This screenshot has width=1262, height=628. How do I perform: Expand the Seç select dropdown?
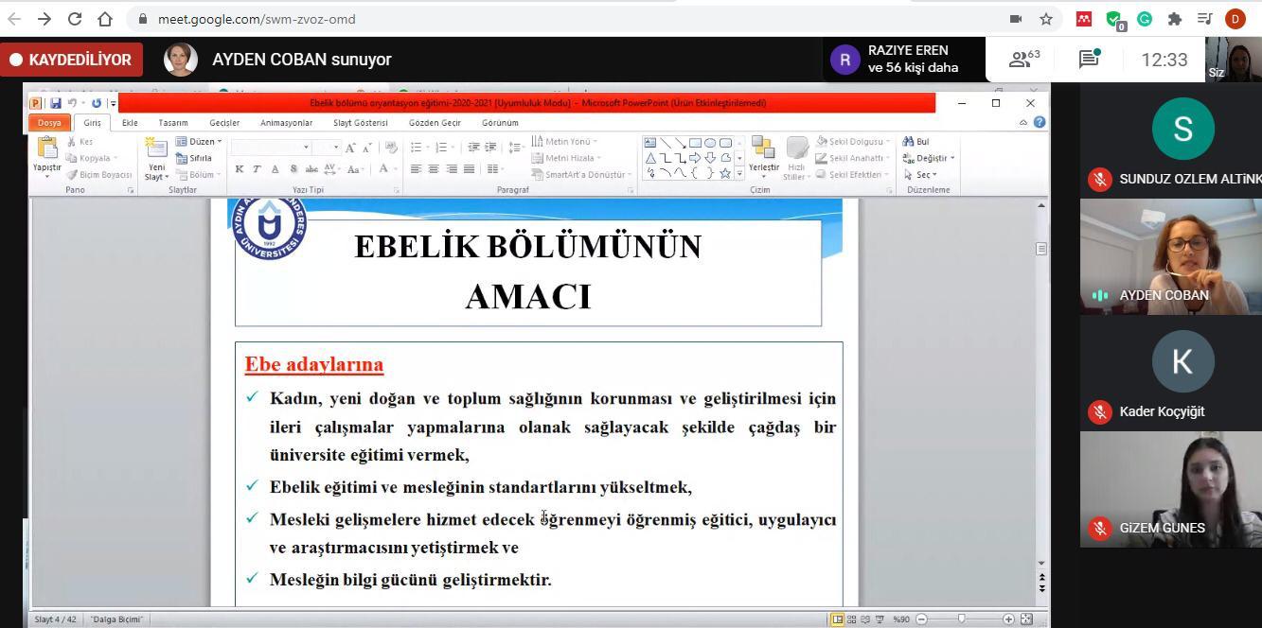click(921, 175)
